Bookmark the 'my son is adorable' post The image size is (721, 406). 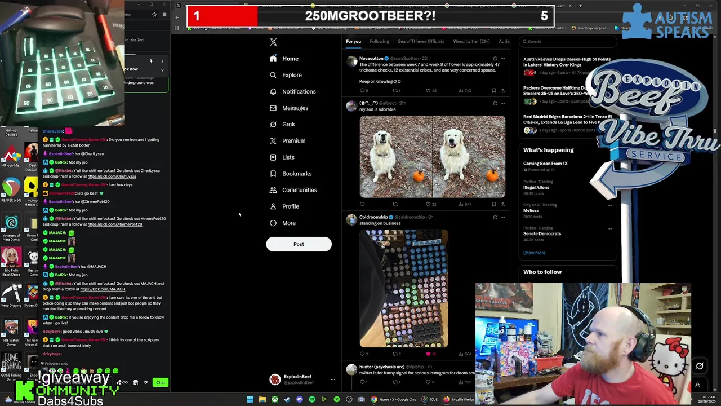[x=494, y=204]
